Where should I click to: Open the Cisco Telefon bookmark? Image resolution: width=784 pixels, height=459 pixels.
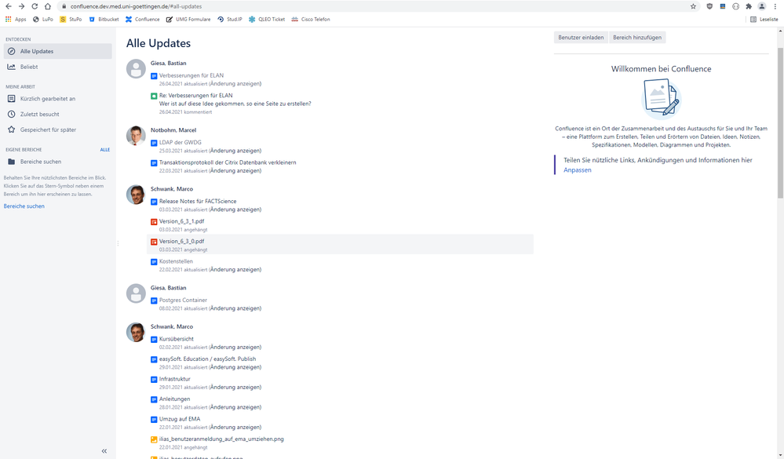pyautogui.click(x=311, y=20)
